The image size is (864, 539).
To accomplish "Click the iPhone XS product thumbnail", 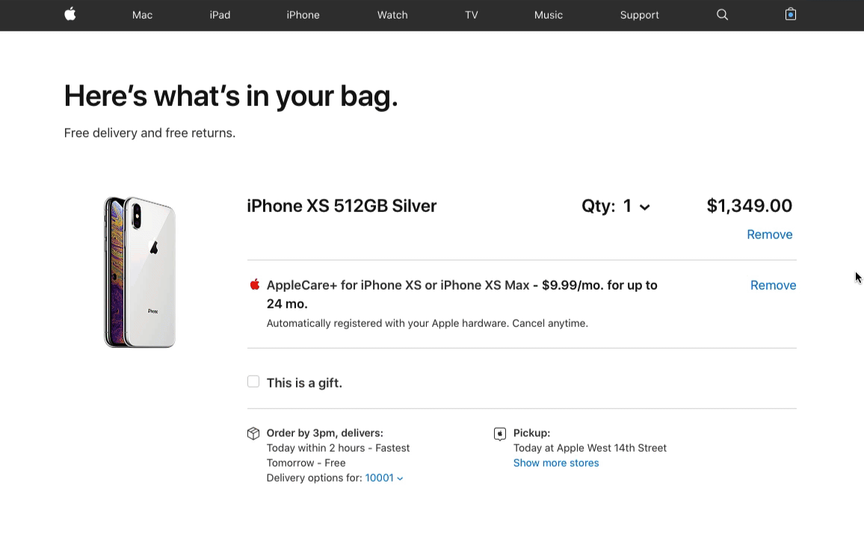I will click(x=140, y=272).
